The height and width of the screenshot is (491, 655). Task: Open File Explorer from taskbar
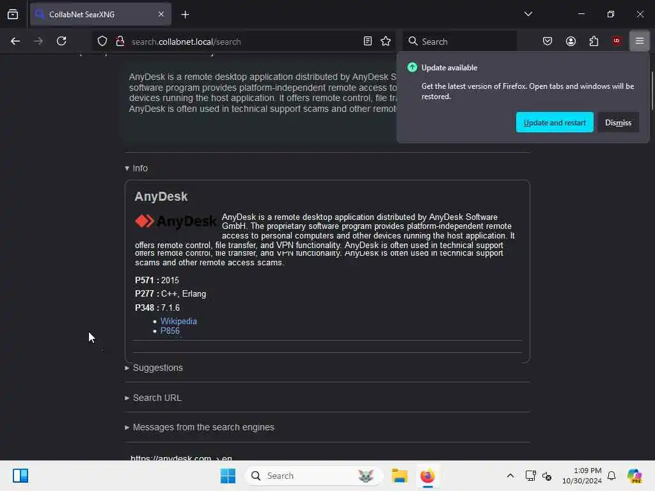[399, 476]
